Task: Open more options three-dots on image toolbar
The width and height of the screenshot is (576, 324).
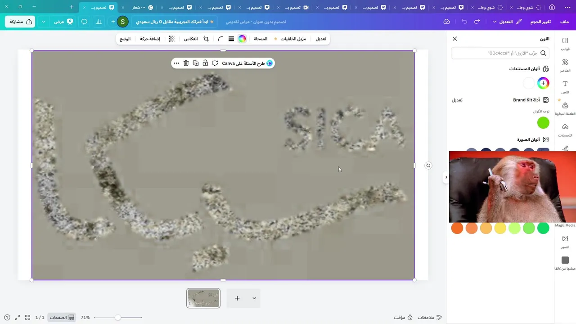Action: point(176,63)
